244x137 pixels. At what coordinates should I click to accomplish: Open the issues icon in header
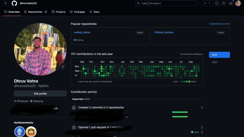[x=217, y=3]
